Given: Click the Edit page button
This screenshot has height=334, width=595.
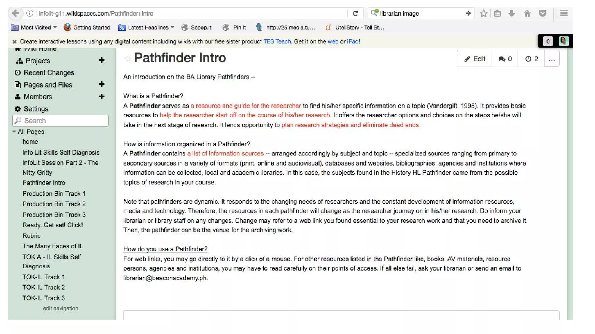Looking at the screenshot, I should click(x=474, y=59).
